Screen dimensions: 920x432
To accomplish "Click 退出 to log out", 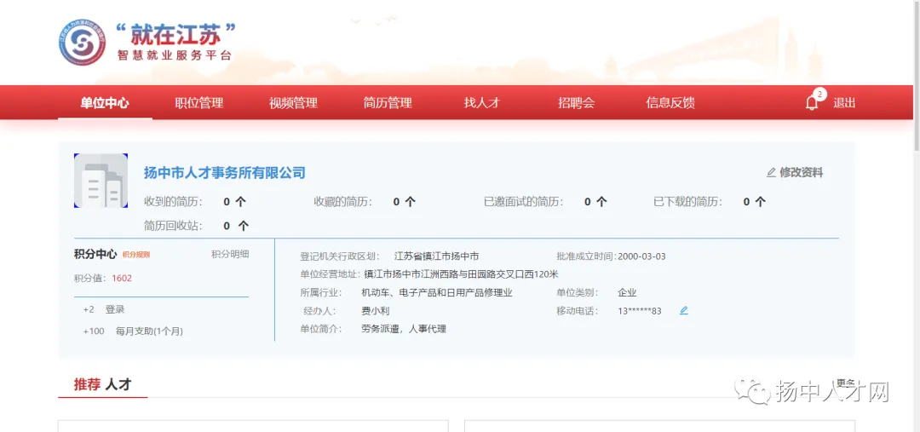I will pos(844,103).
